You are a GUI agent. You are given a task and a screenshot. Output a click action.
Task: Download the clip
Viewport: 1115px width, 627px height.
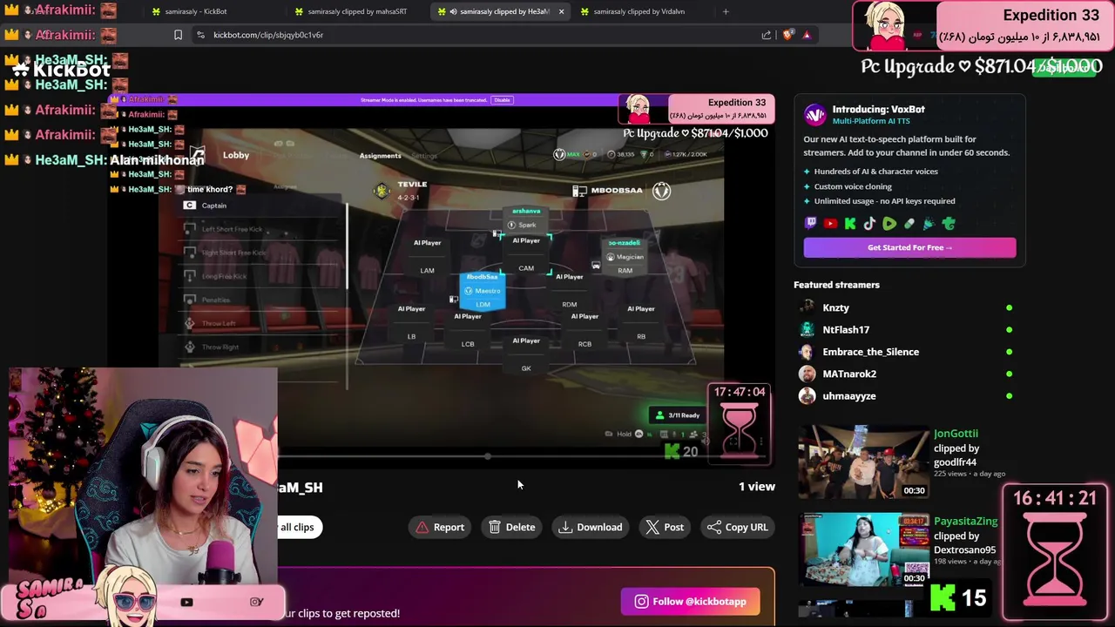tap(591, 527)
